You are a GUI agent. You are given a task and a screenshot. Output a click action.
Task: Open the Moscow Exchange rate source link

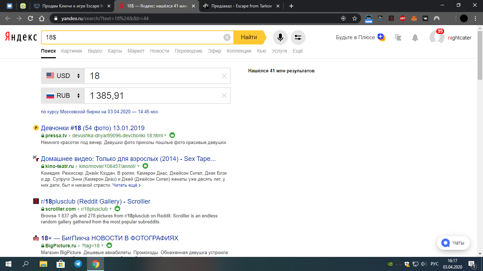(100, 112)
